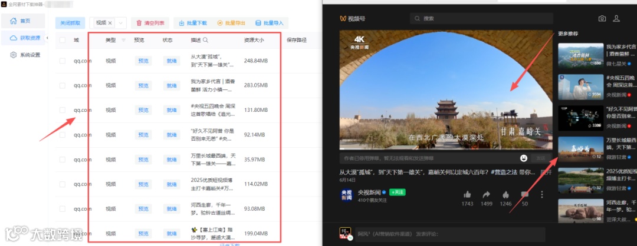Click the 关闭抓取 button
The image size is (637, 246).
pyautogui.click(x=71, y=23)
